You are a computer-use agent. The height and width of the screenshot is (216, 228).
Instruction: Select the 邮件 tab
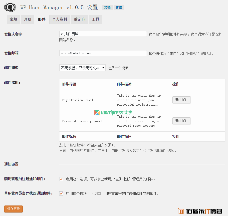point(42,19)
